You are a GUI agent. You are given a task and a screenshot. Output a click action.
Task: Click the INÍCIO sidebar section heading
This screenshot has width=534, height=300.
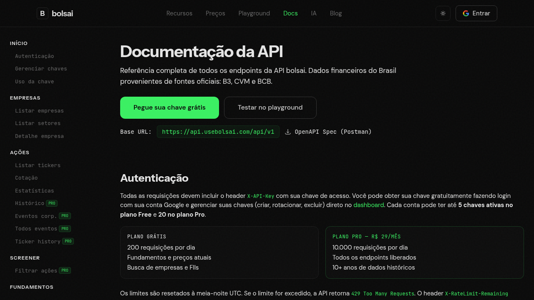pyautogui.click(x=19, y=43)
